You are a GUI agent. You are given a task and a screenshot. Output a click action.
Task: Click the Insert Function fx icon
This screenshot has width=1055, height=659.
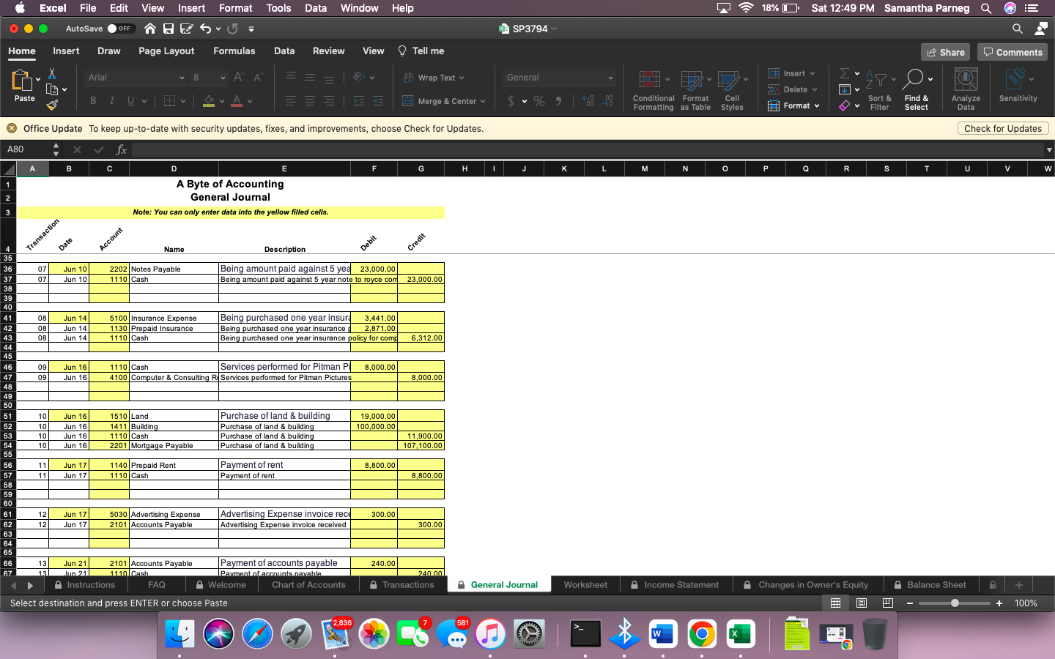(122, 149)
